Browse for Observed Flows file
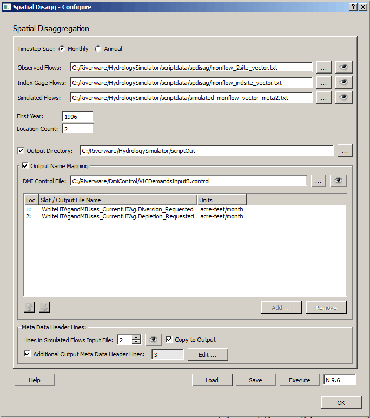The image size is (370, 418). 324,67
